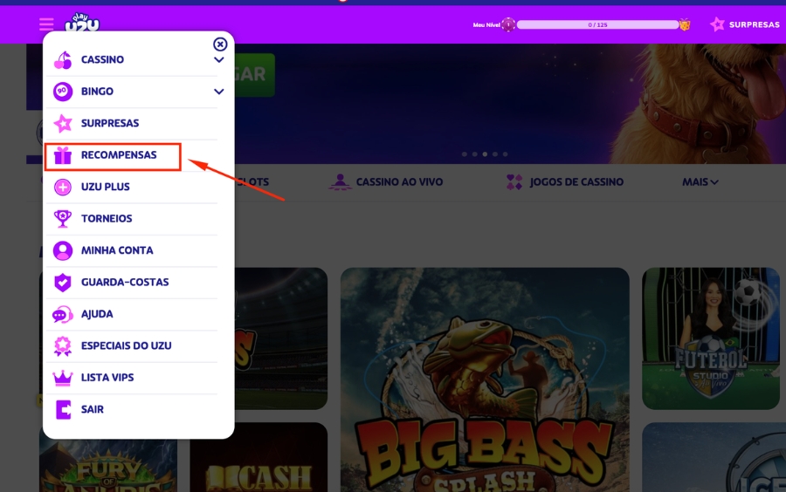This screenshot has height=492, width=786.
Task: Click the Lista VIPs crown icon
Action: (x=63, y=378)
